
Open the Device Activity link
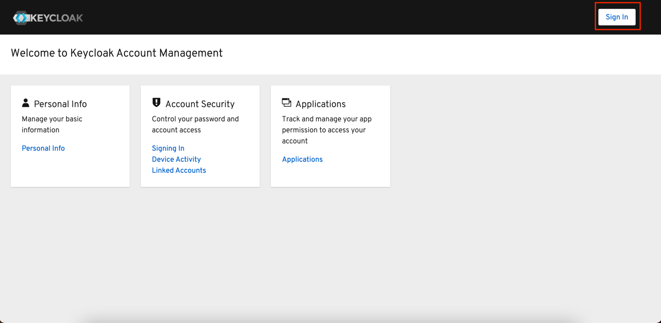coord(176,159)
